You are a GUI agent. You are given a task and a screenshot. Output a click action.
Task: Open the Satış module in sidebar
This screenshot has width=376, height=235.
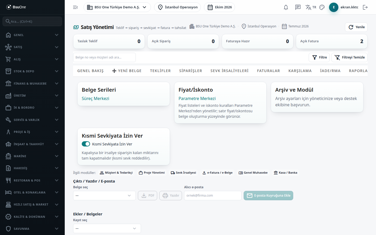click(x=32, y=47)
